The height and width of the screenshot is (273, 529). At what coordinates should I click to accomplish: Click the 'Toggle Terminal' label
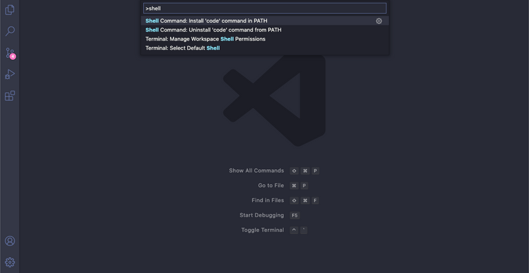coord(262,230)
